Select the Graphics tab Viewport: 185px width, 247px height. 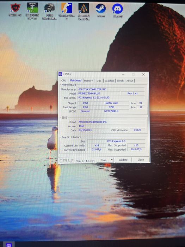click(110, 81)
